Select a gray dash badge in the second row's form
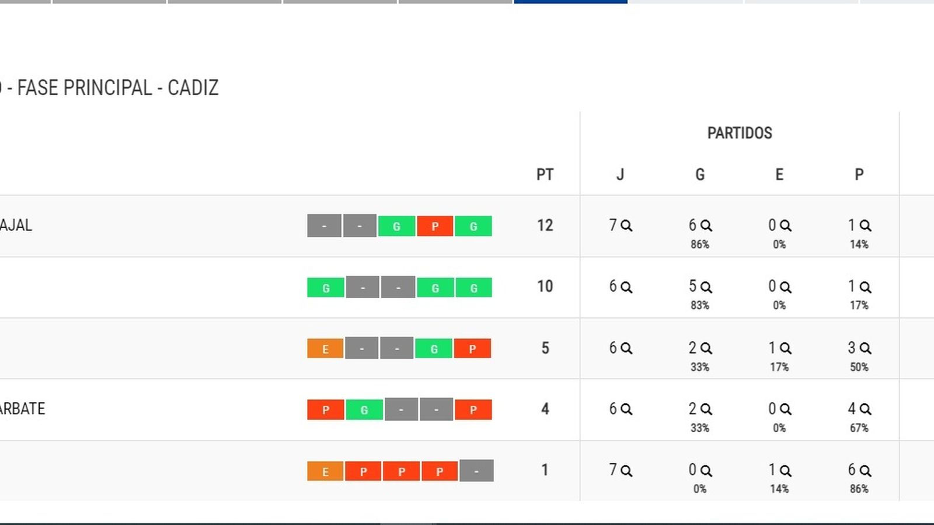This screenshot has height=525, width=934. point(362,287)
